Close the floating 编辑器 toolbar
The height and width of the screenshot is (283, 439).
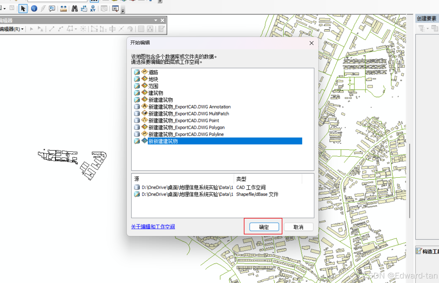tap(162, 20)
